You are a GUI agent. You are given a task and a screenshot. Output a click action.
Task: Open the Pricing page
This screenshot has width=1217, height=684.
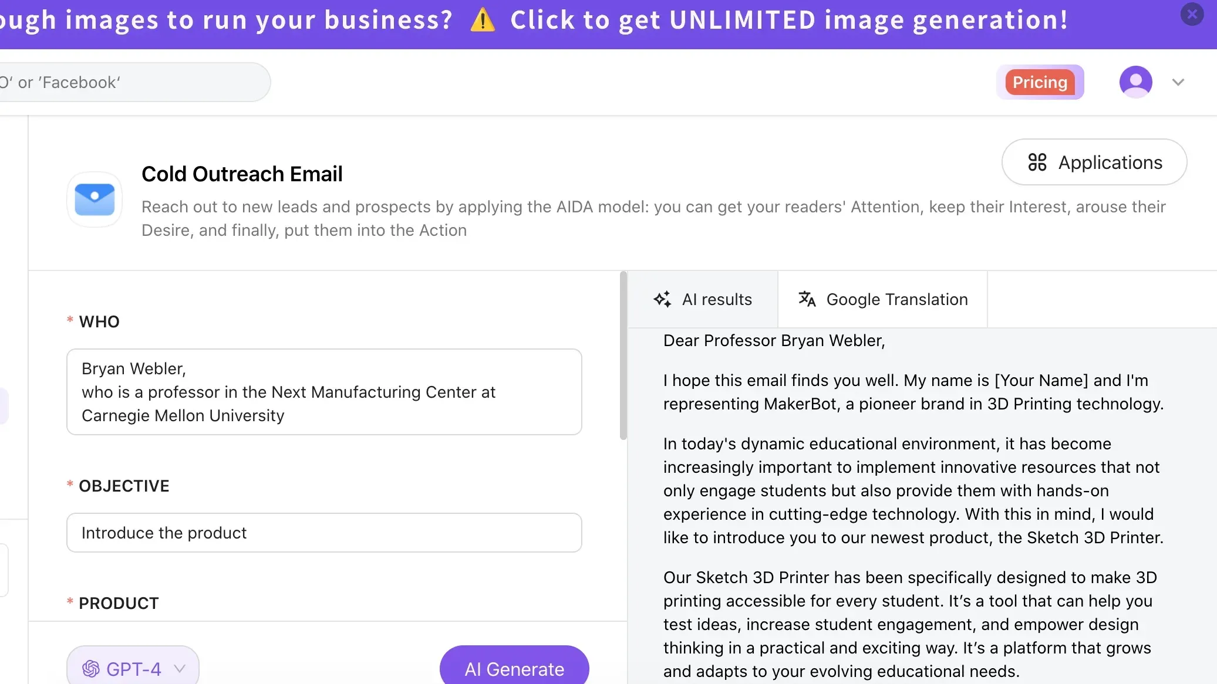tap(1040, 83)
